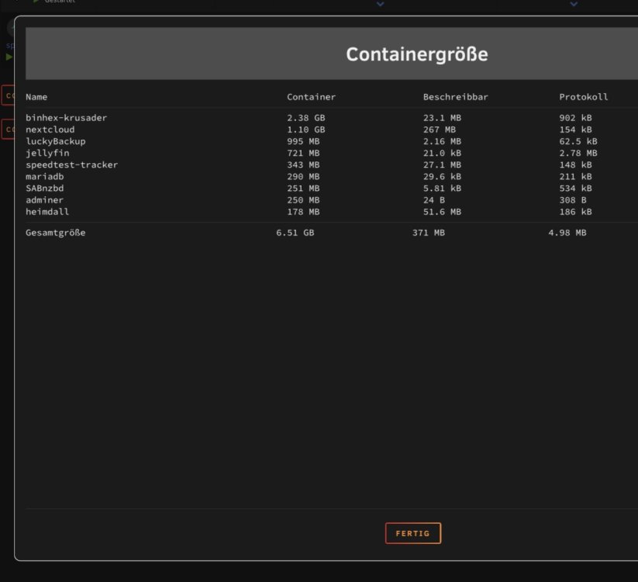Select the 902 kB protocol value
Viewport: 638px width, 582px height.
click(576, 118)
